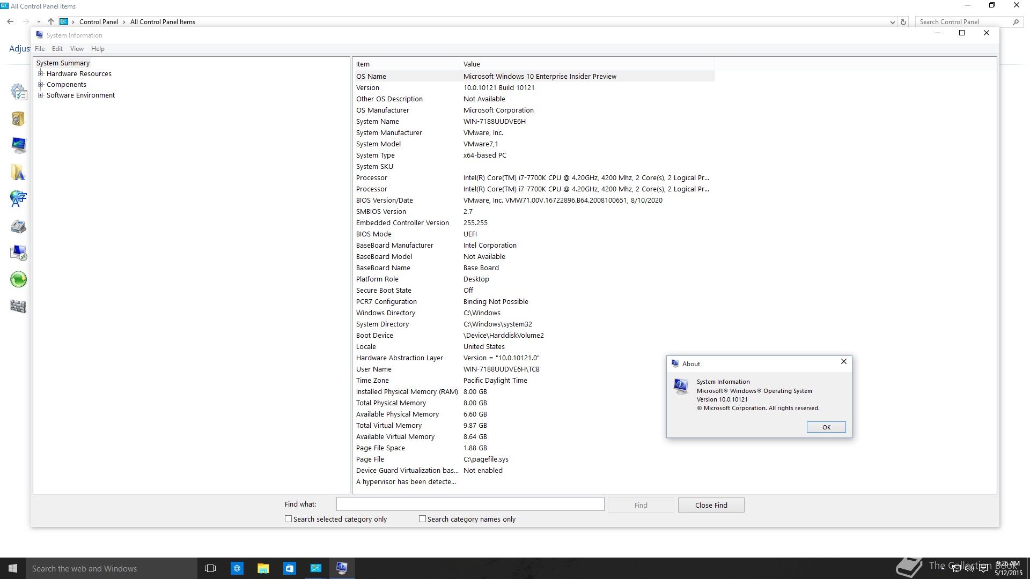The image size is (1030, 579).
Task: Click the Find what input field
Action: tap(470, 504)
